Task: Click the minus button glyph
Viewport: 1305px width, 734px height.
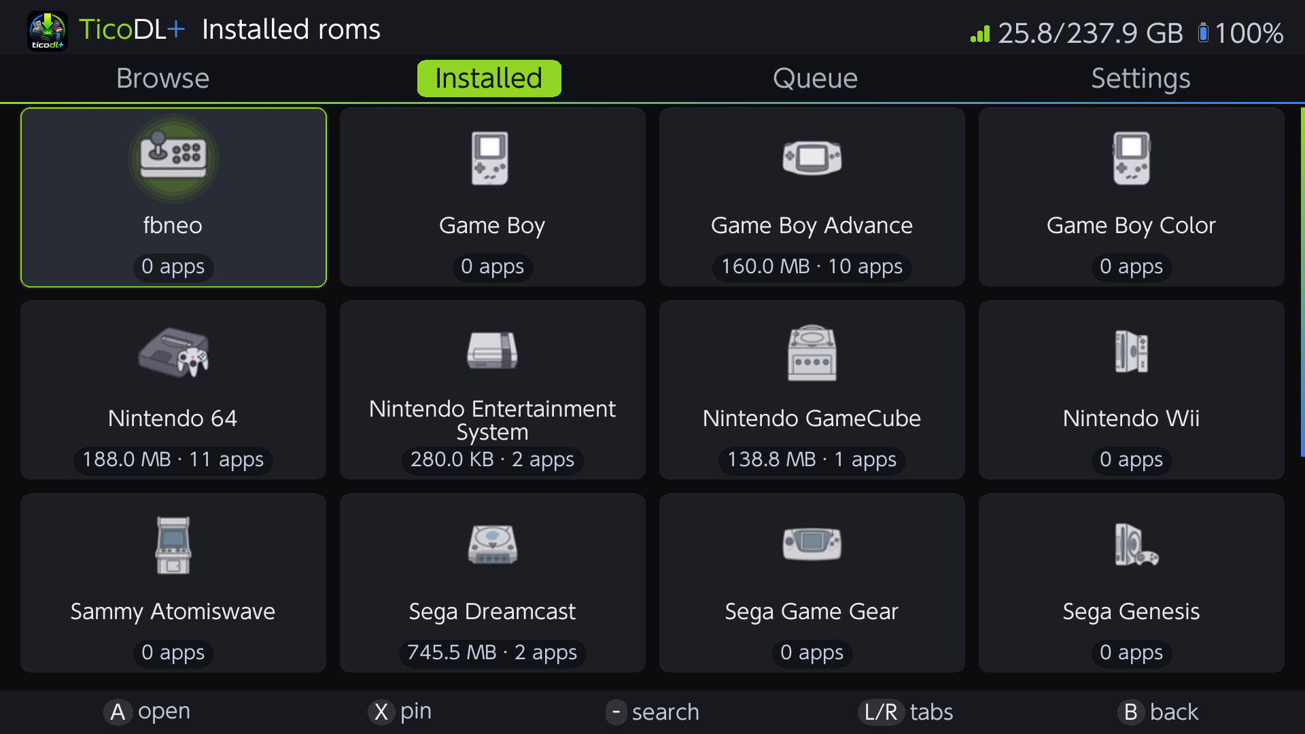Action: (x=616, y=712)
